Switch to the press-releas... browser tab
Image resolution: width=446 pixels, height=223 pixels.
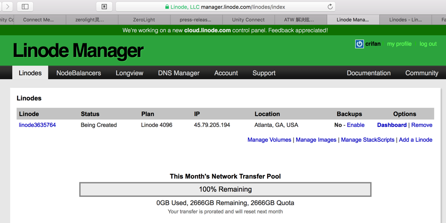coord(196,20)
